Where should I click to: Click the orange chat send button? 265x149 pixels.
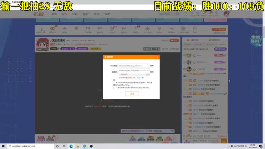[x=224, y=141]
